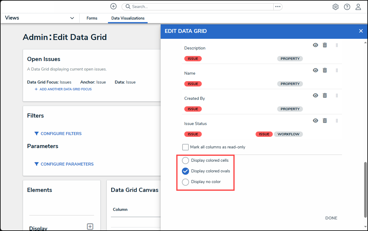The image size is (368, 231).
Task: Delete the Description column via trash icon
Action: point(325,45)
